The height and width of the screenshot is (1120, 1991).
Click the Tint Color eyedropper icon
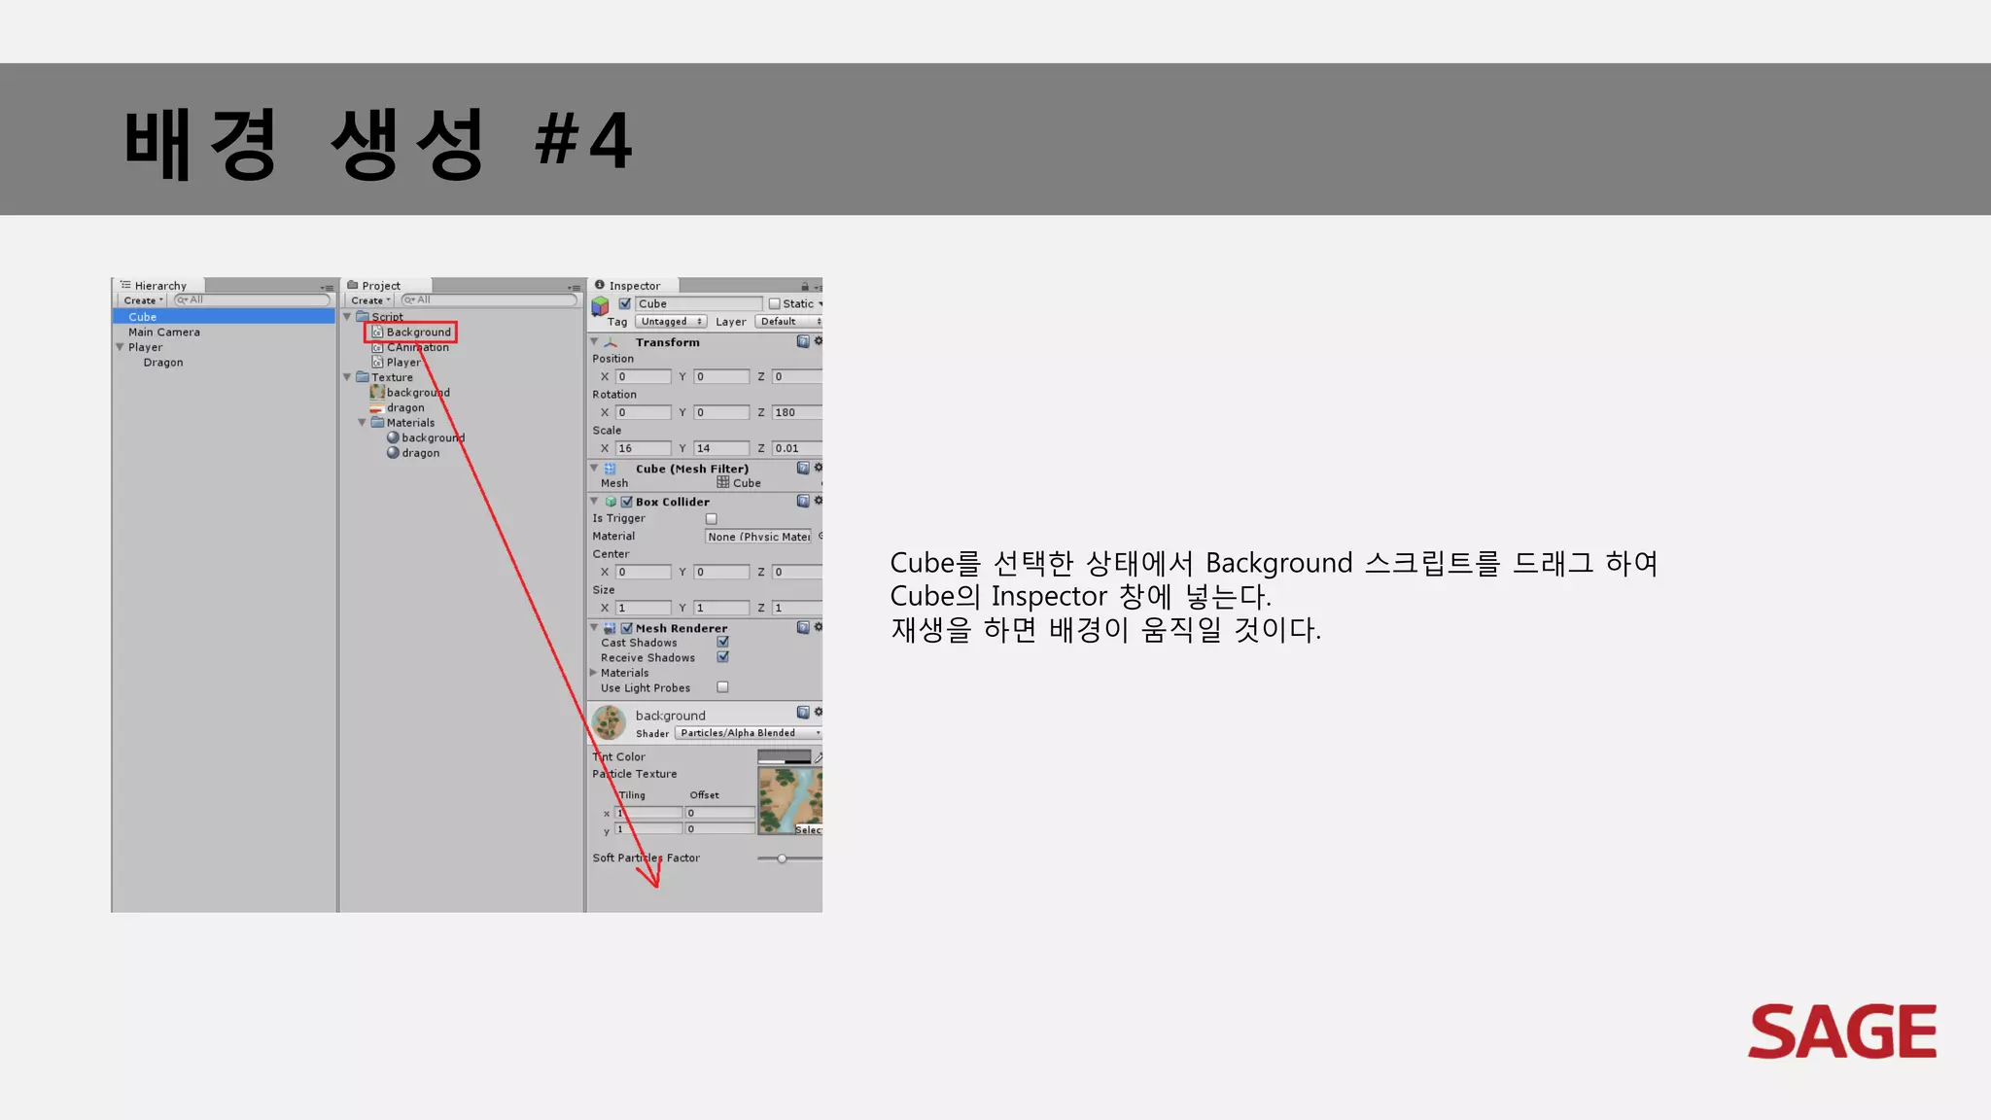[x=819, y=756]
